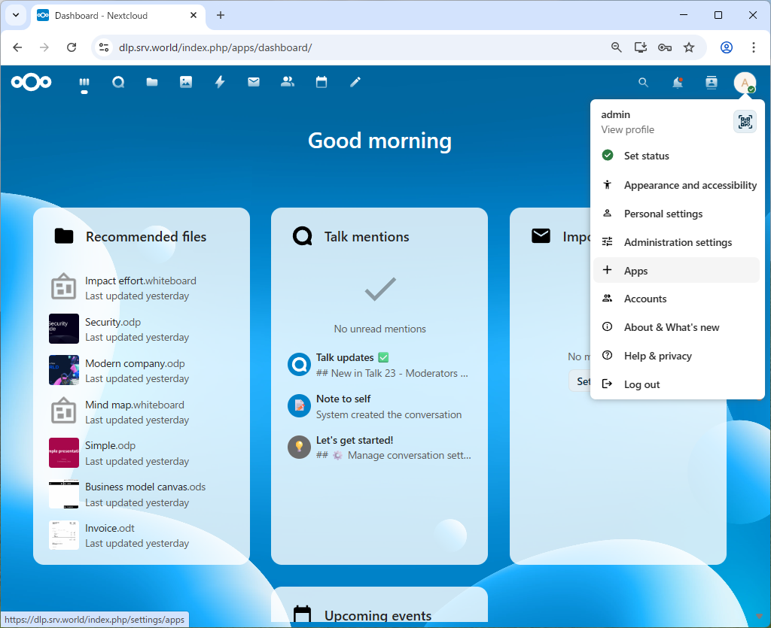This screenshot has height=628, width=771.
Task: Click Simple.odp thumbnail
Action: pos(64,453)
